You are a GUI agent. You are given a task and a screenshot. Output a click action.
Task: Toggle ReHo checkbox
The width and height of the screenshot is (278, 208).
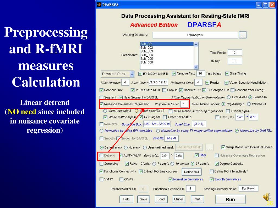[127, 164]
